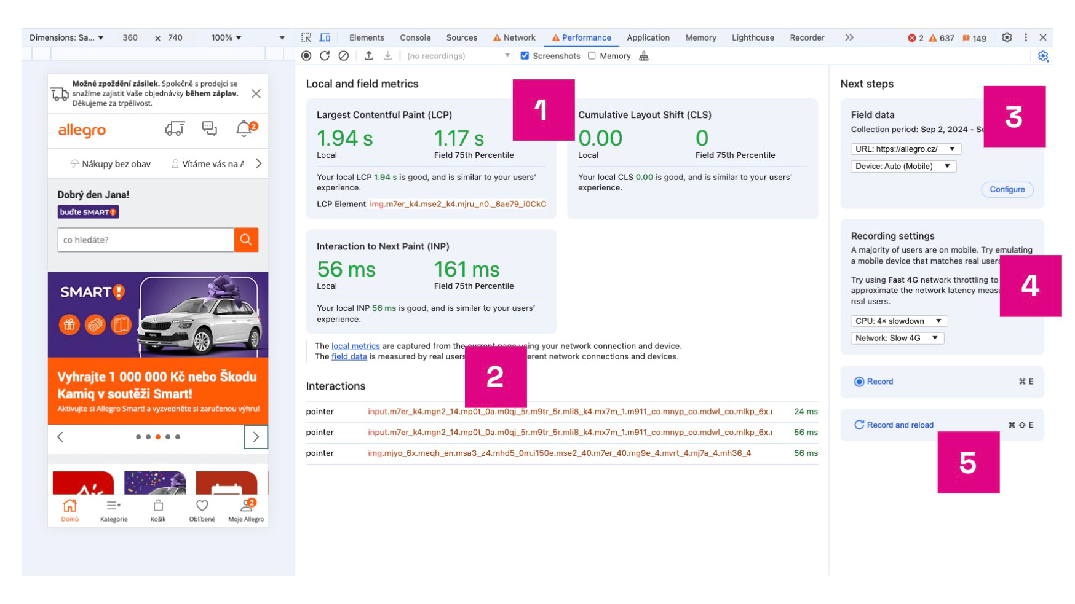Toggle the device toolbar icon
The height and width of the screenshot is (604, 1075).
[325, 37]
